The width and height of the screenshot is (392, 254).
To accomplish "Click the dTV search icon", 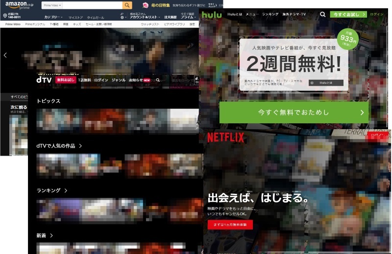I will (x=158, y=80).
